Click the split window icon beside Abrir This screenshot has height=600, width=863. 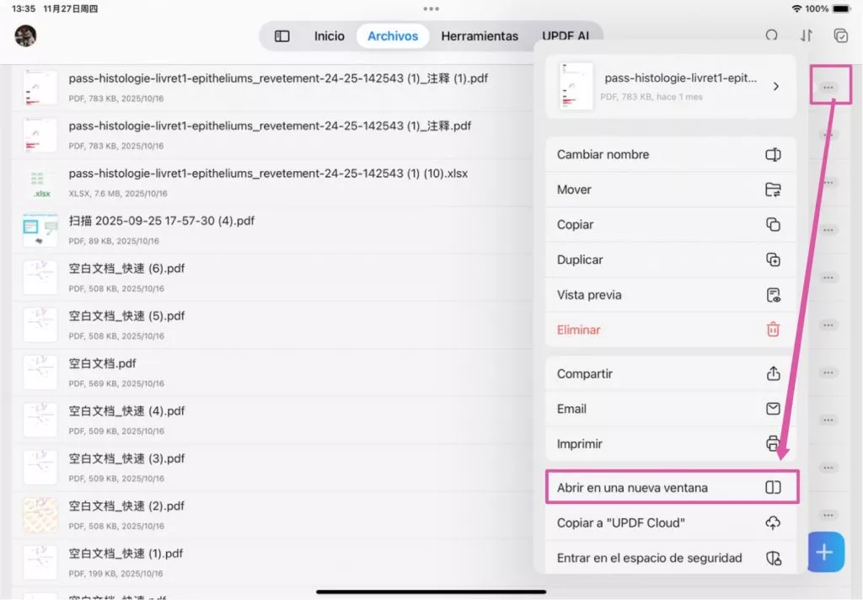click(773, 487)
